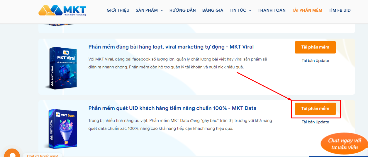
Task: Expand the TIN TỨC dropdown chevron
Action: click(x=250, y=10)
